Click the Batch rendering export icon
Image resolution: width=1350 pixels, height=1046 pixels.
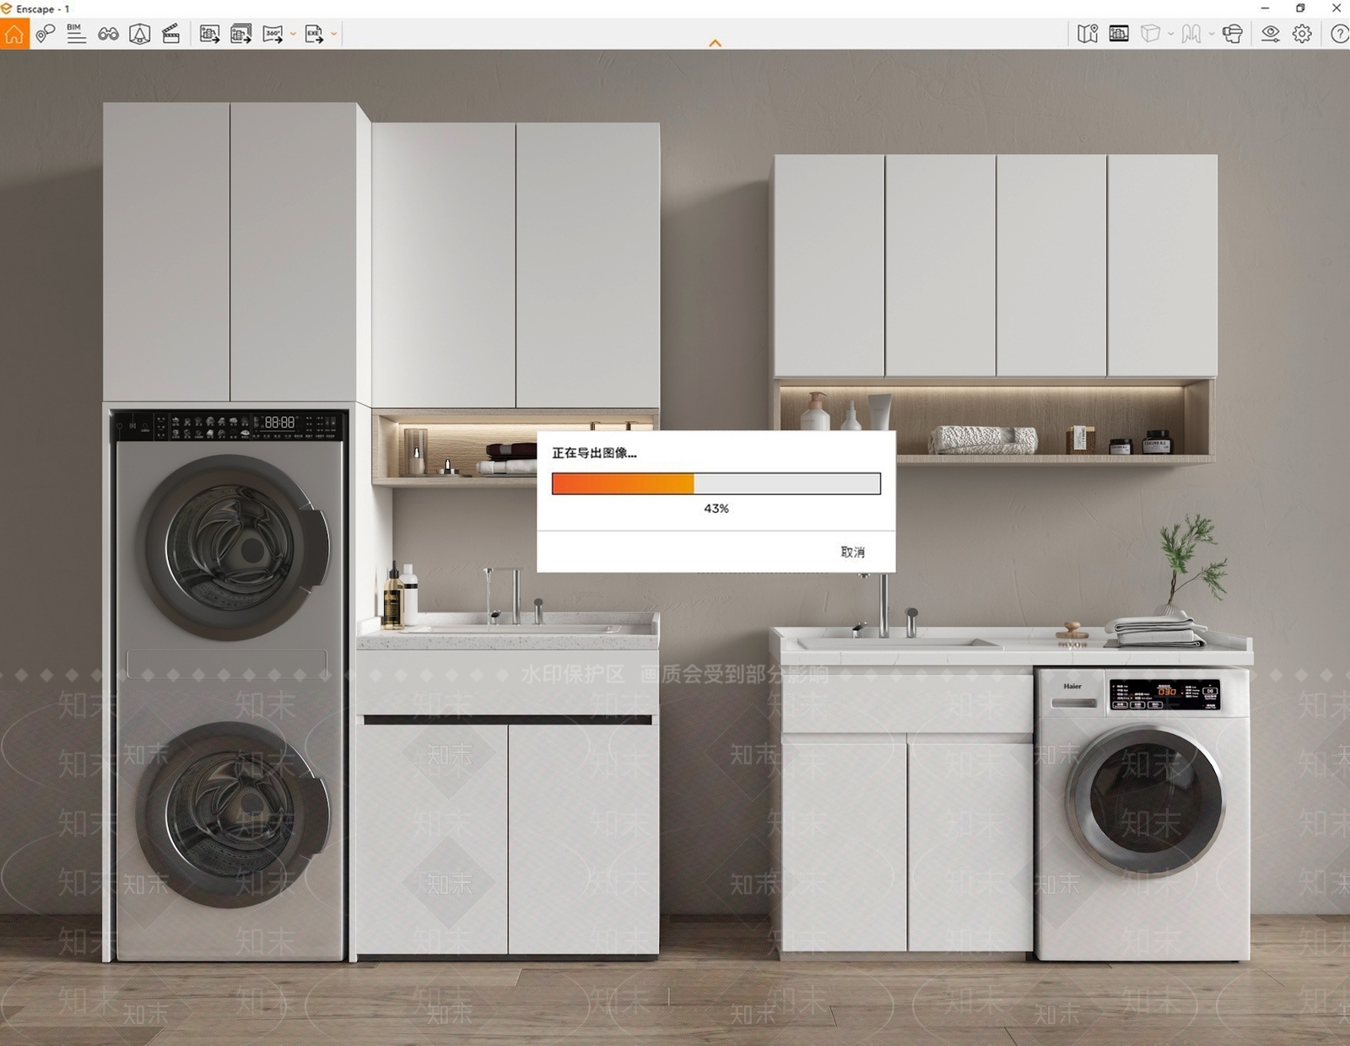pyautogui.click(x=240, y=34)
